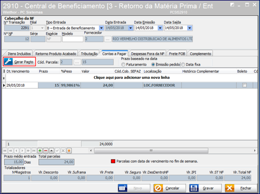260x194 pixels.
Task: Click the Gravar floppy disk icon
Action: click(194, 188)
